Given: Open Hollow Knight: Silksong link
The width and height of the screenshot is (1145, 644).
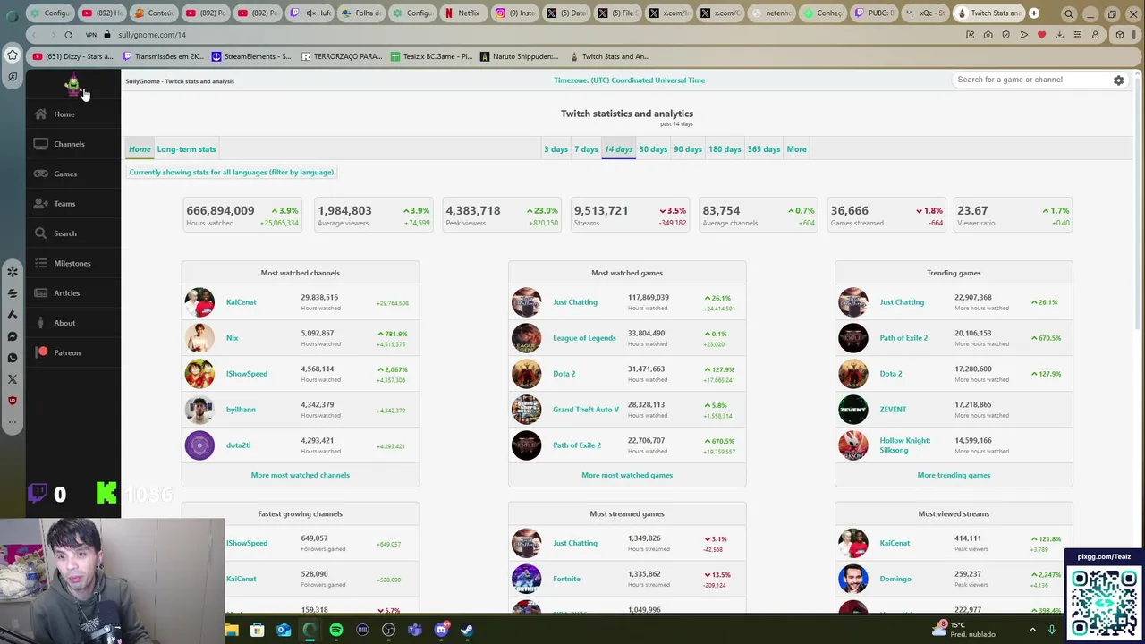Looking at the screenshot, I should coord(905,445).
